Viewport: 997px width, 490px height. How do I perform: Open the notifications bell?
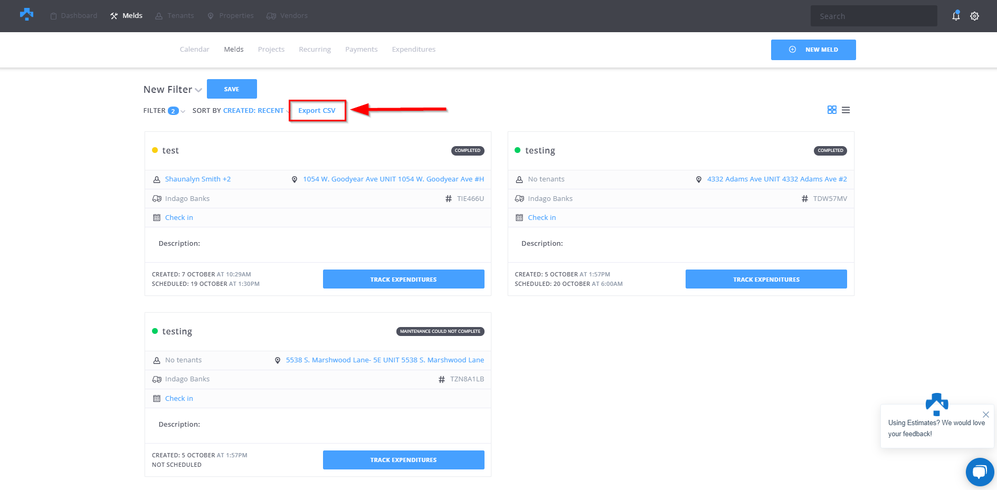coord(956,16)
